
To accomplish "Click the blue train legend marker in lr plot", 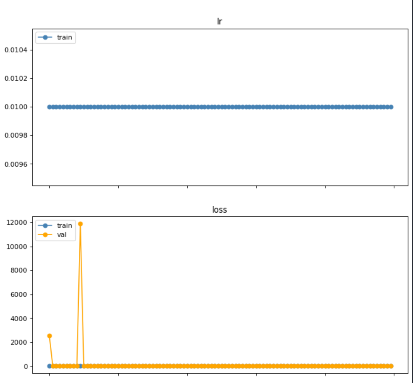I will point(45,38).
